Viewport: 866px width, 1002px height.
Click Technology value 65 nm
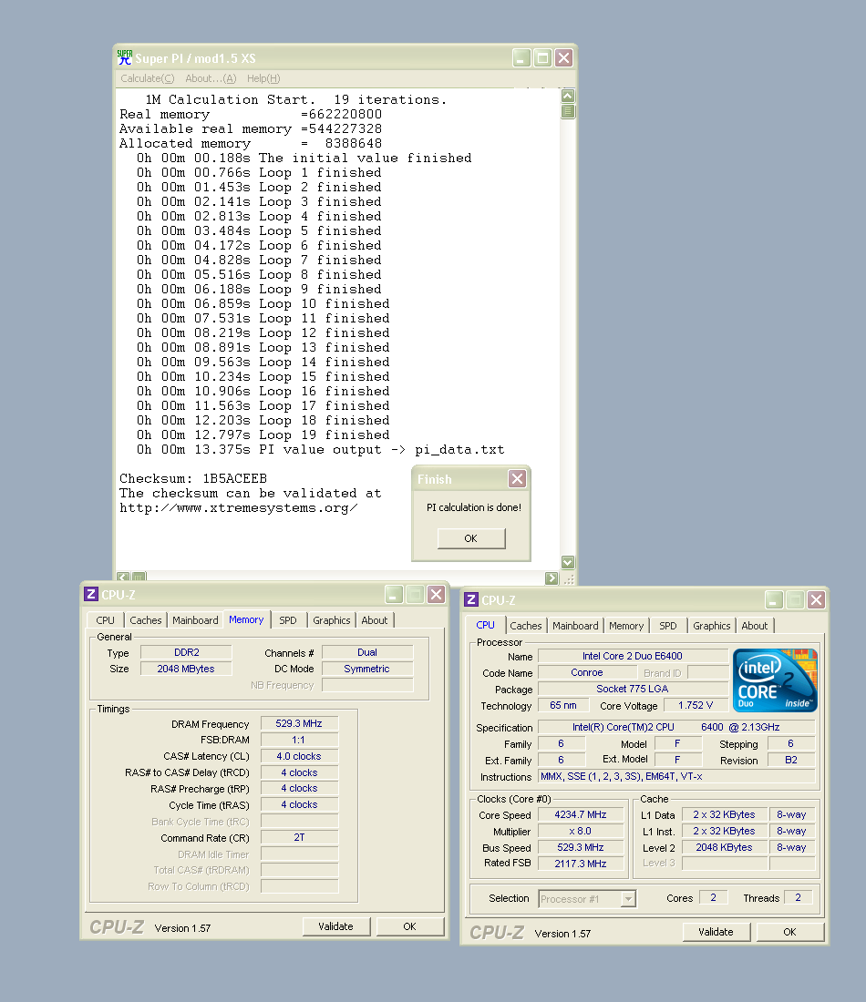point(562,705)
